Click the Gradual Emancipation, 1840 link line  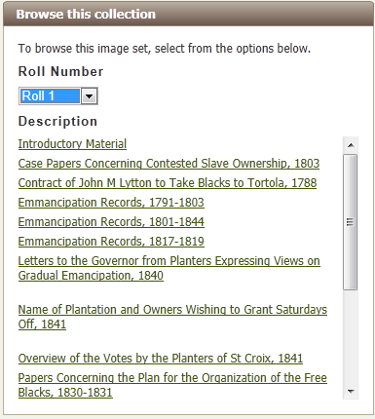tap(91, 276)
